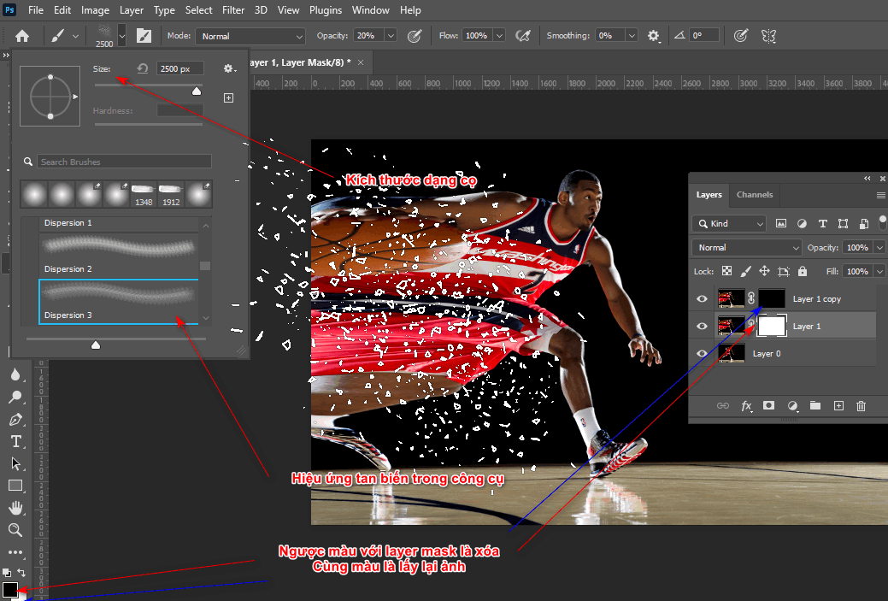The width and height of the screenshot is (888, 601).
Task: Hide the Layer 0 layer
Action: [x=701, y=352]
